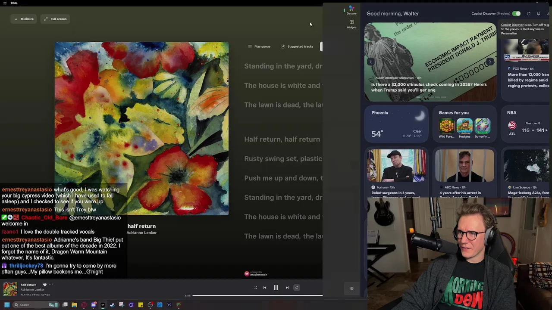Click artist name Adrianne Lenker under album art

point(141,232)
